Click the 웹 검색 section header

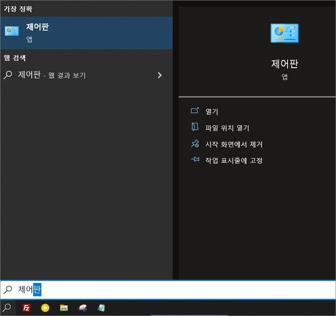point(15,58)
